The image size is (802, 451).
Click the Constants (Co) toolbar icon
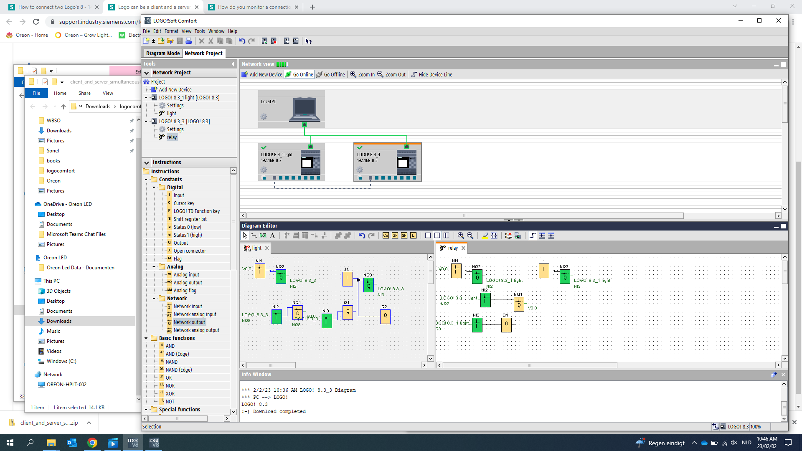point(386,236)
